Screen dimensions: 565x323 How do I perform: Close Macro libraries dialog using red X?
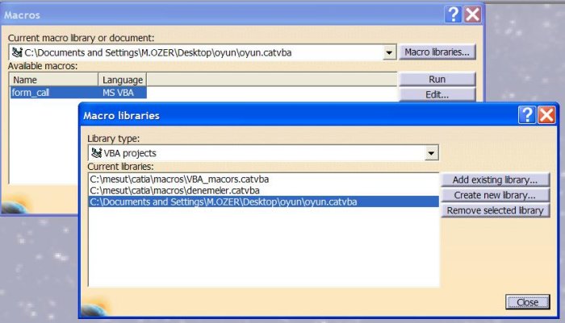[x=546, y=115]
